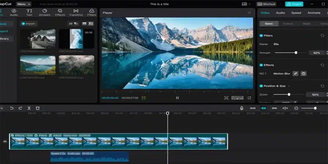This screenshot has width=328, height=164.
Task: Click the timeline zoom out icon
Action: (x=296, y=108)
